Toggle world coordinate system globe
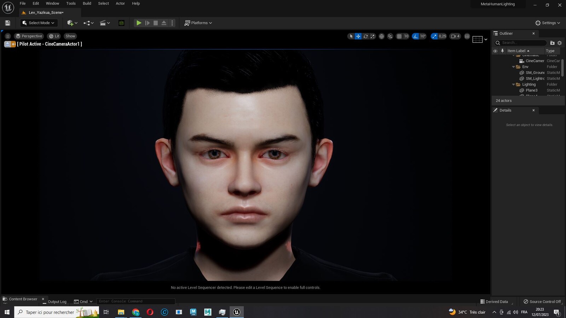The width and height of the screenshot is (566, 318). click(381, 36)
